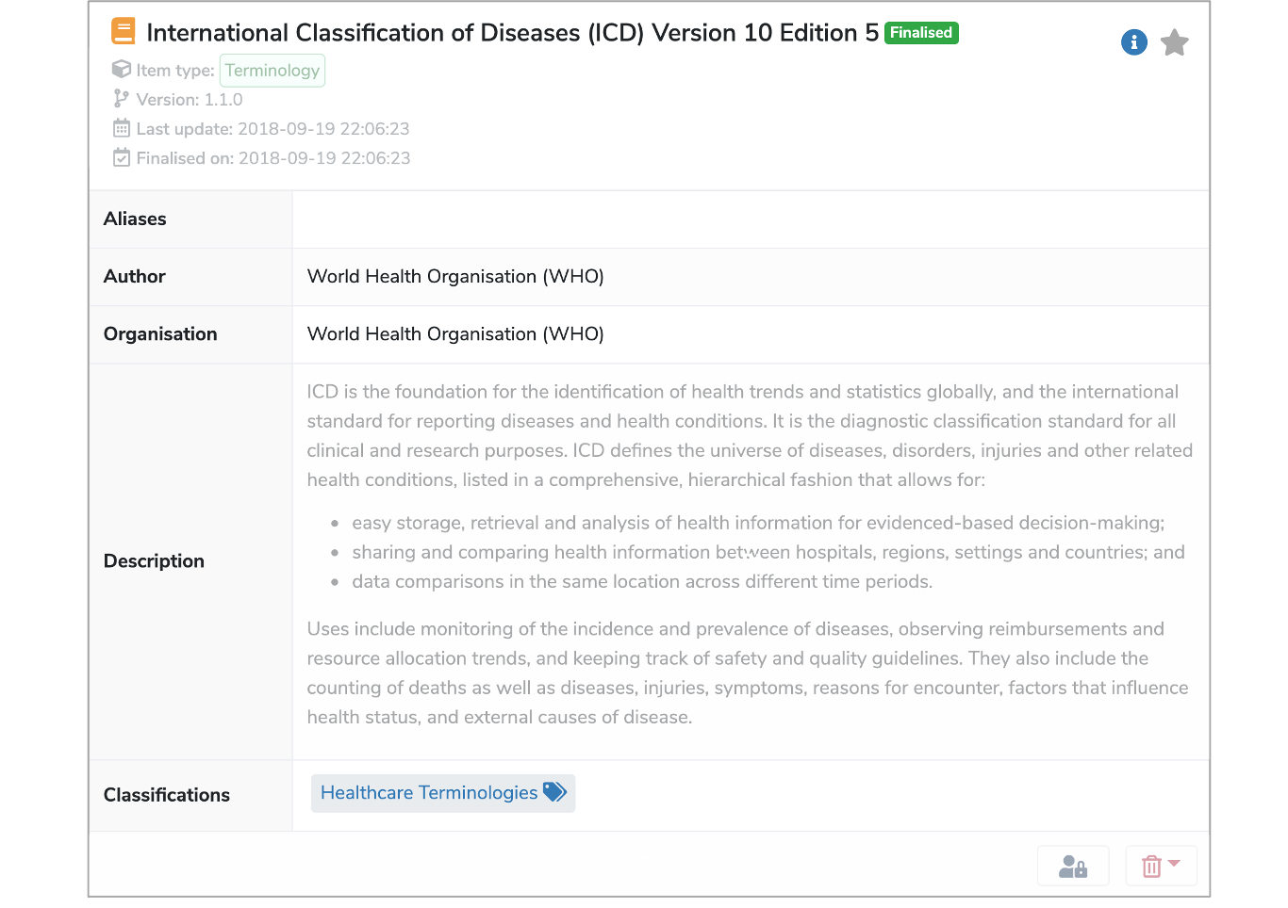1288x908 pixels.
Task: Click the item type cube icon
Action: pos(122,70)
